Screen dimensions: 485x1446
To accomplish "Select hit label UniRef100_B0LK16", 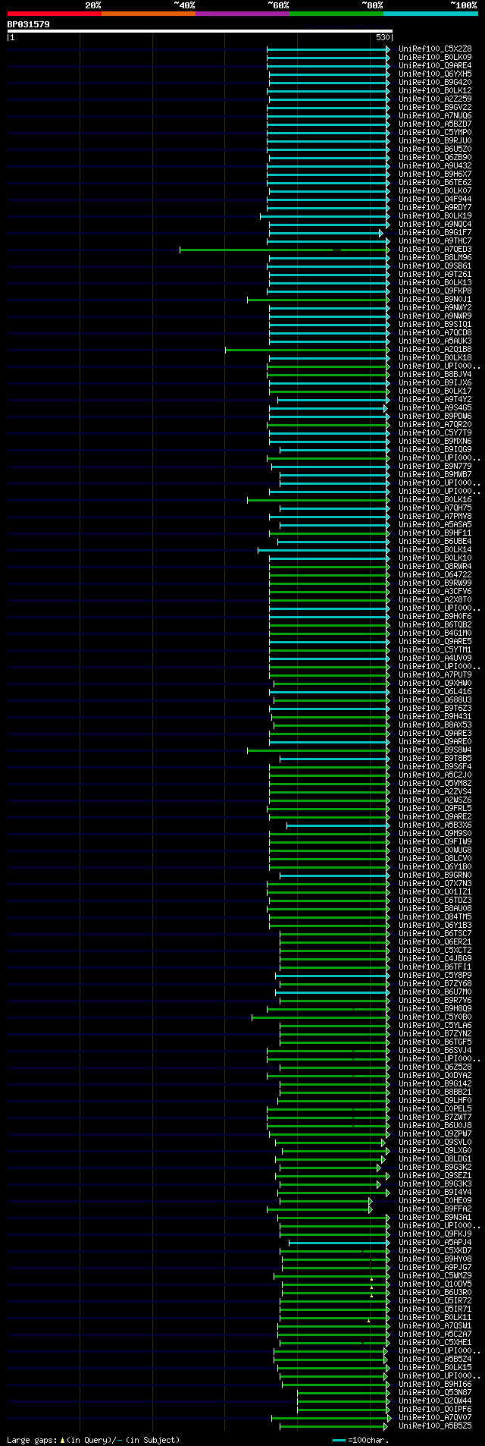I will point(435,499).
